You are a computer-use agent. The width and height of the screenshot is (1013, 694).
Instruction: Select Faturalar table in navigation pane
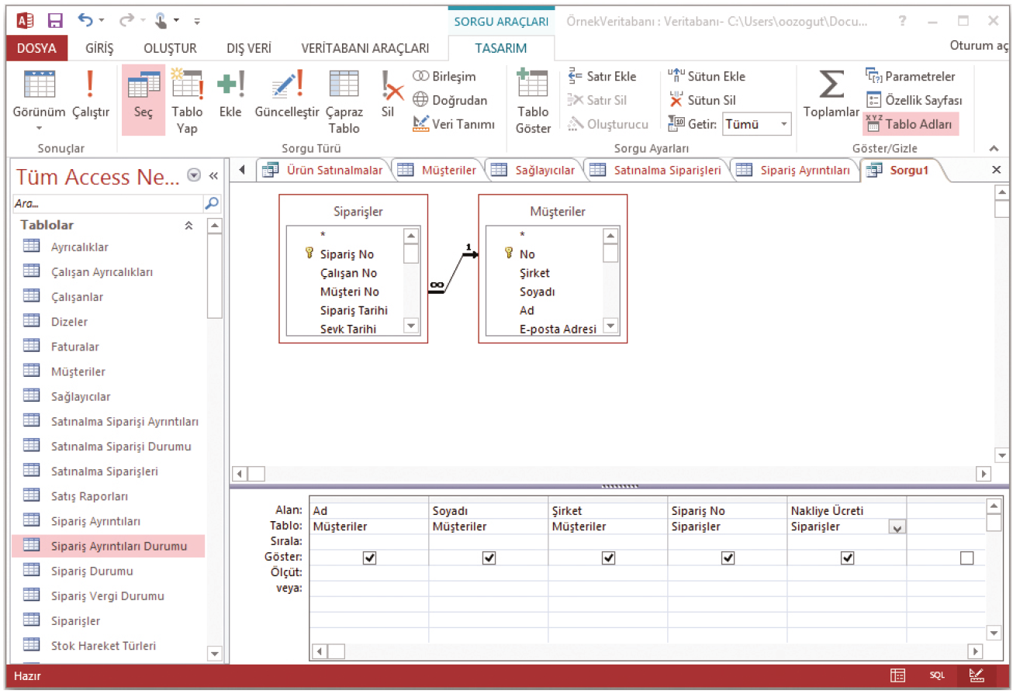(x=74, y=347)
